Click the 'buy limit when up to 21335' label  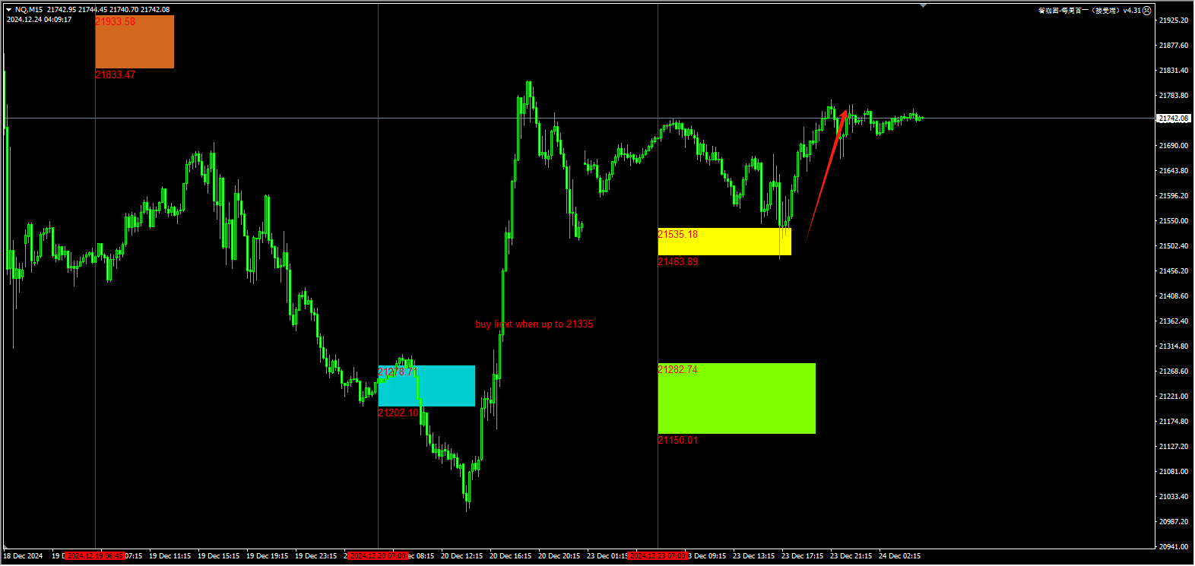pyautogui.click(x=534, y=324)
